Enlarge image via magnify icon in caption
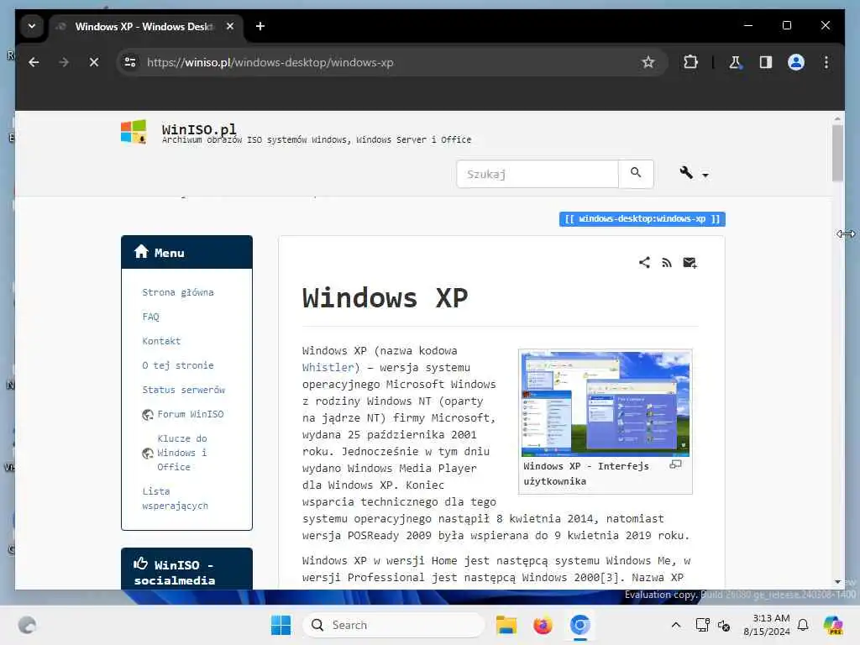 pyautogui.click(x=676, y=464)
